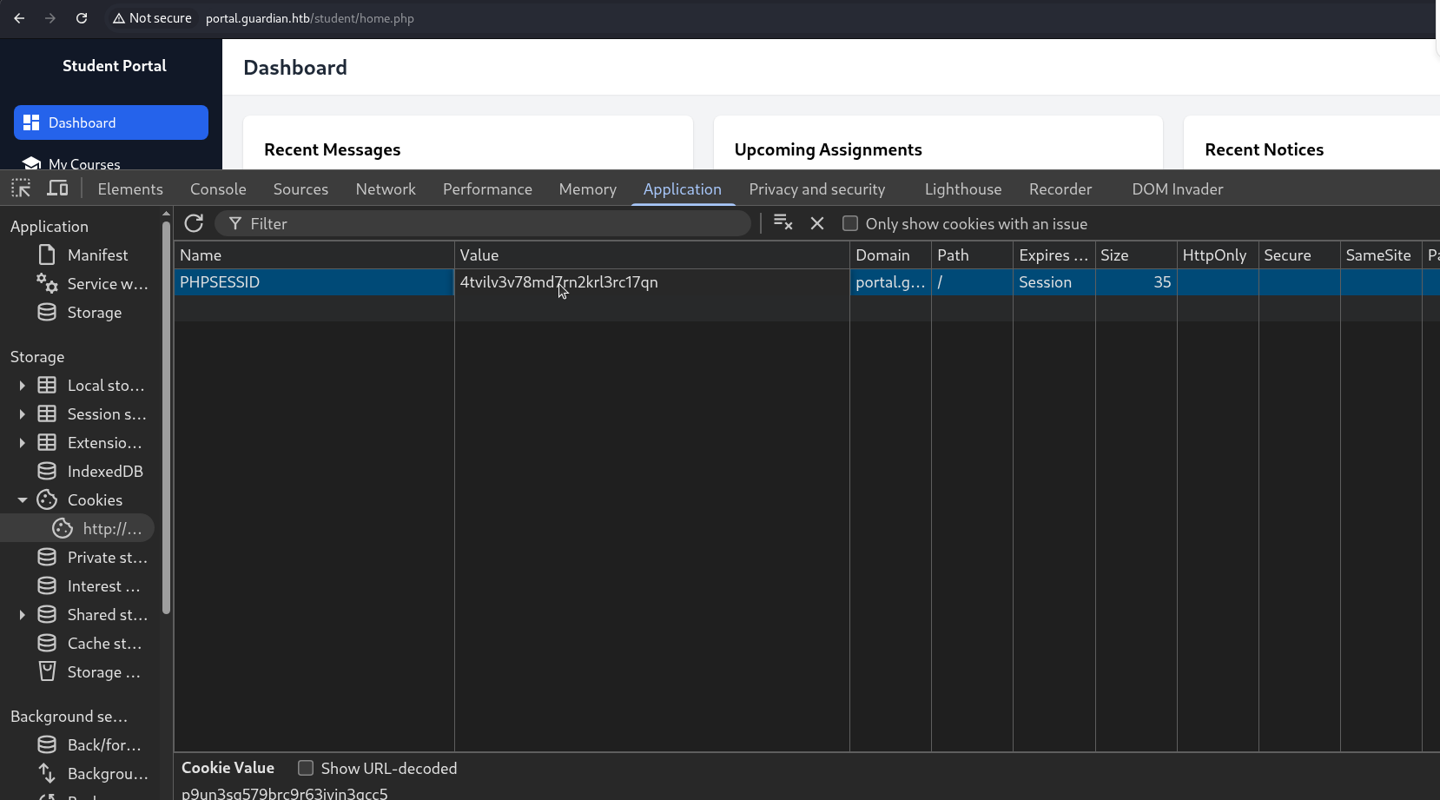Open the Manifest item in sidebar
The width and height of the screenshot is (1440, 800).
[x=97, y=255]
